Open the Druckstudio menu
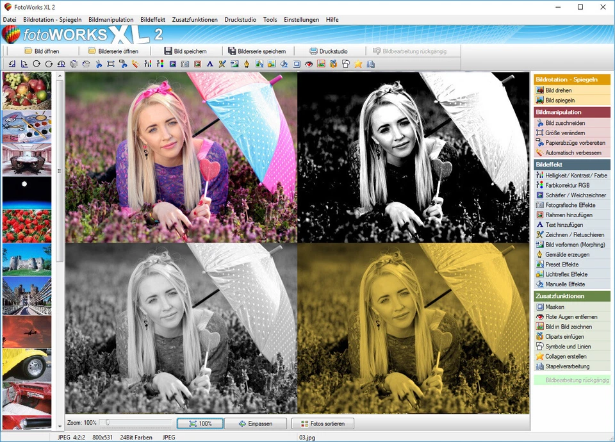Screen dimensions: 615x442 point(240,19)
